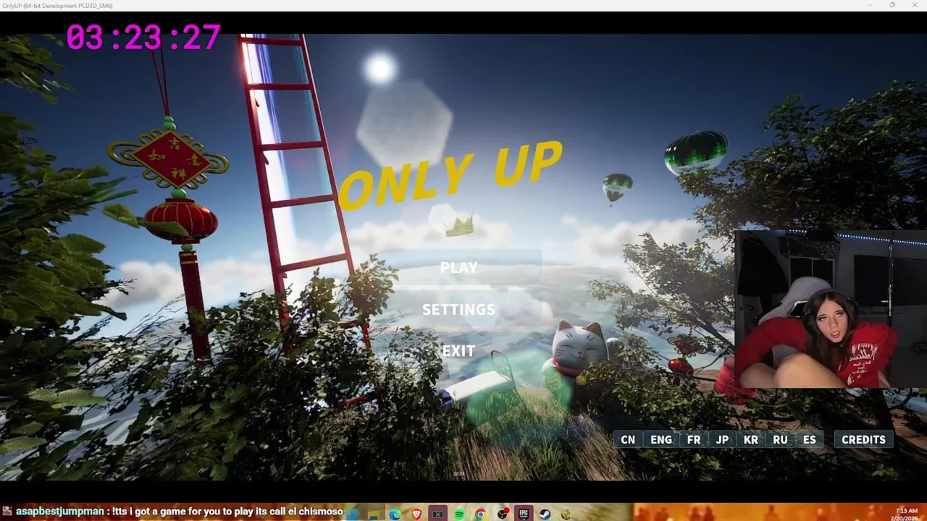Open the CREDITS screen
Viewport: 927px width, 521px height.
863,439
